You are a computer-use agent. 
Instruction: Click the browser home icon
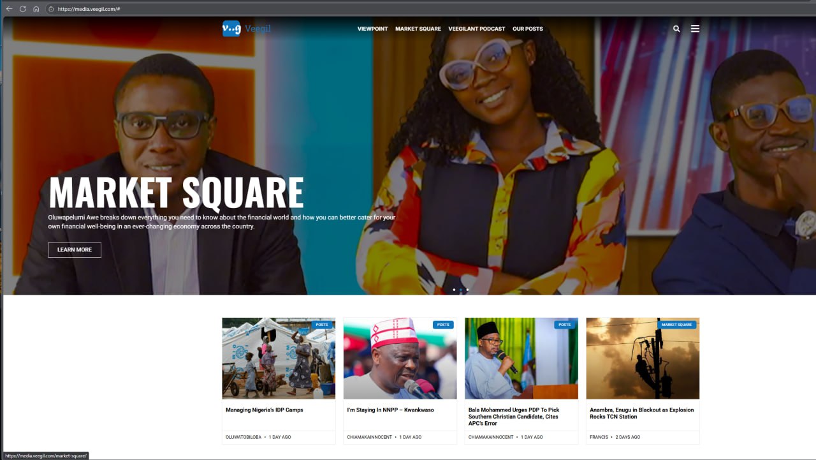tap(36, 9)
